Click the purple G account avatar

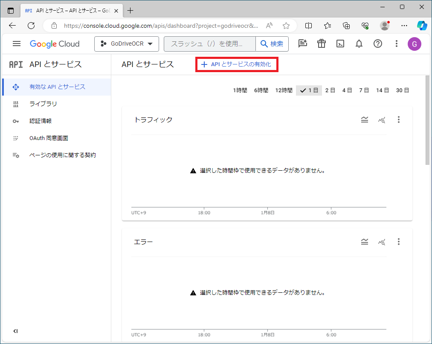415,44
